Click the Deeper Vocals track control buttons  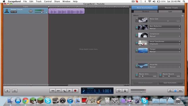tap(14, 12)
